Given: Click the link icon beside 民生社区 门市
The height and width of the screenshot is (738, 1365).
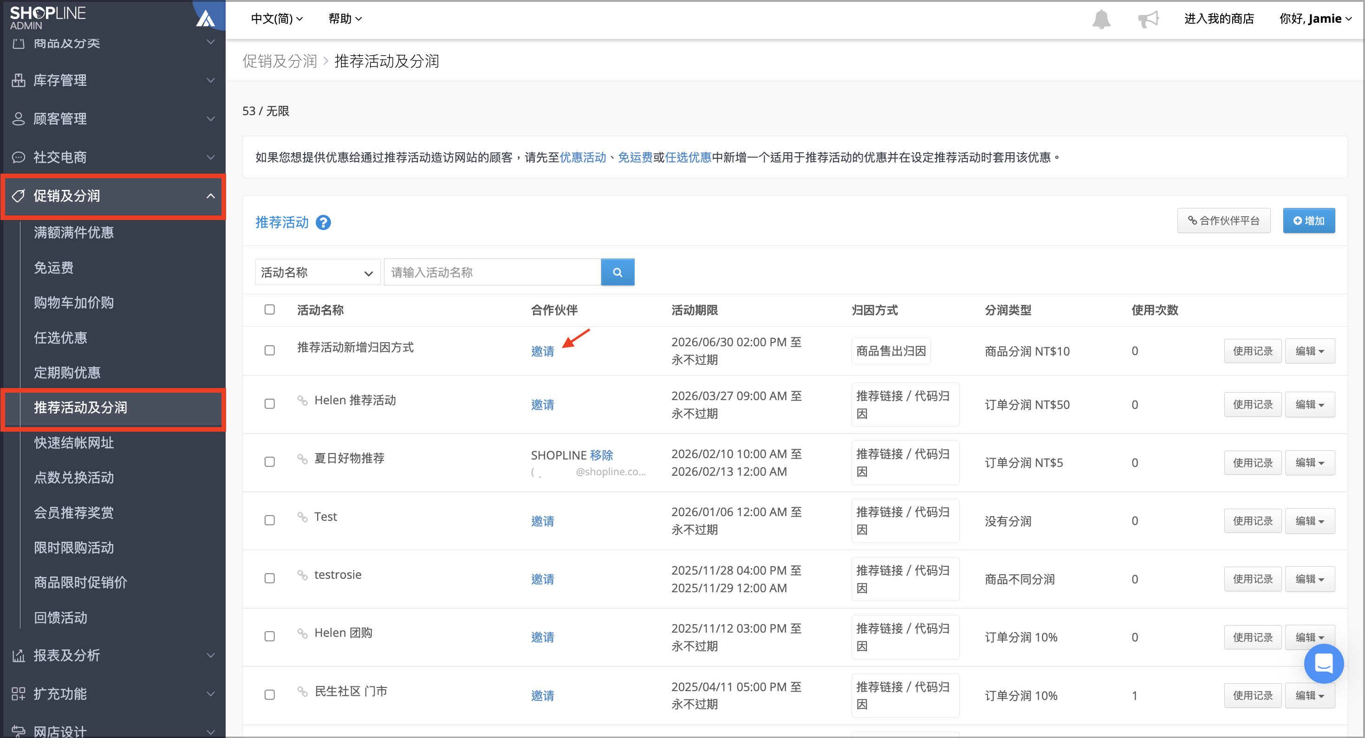Looking at the screenshot, I should click(303, 692).
